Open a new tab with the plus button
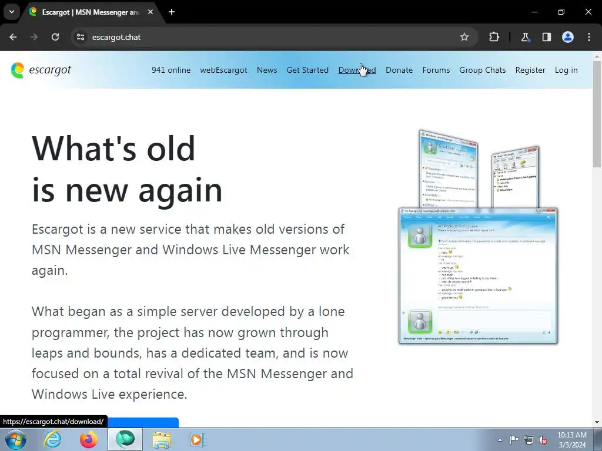Image resolution: width=602 pixels, height=451 pixels. point(172,12)
